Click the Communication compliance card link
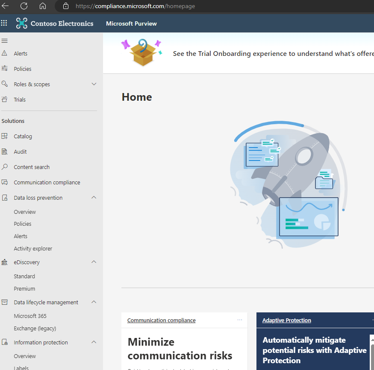The width and height of the screenshot is (374, 370). [x=161, y=320]
